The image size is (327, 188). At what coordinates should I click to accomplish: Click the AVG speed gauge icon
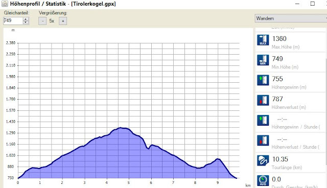point(263,180)
